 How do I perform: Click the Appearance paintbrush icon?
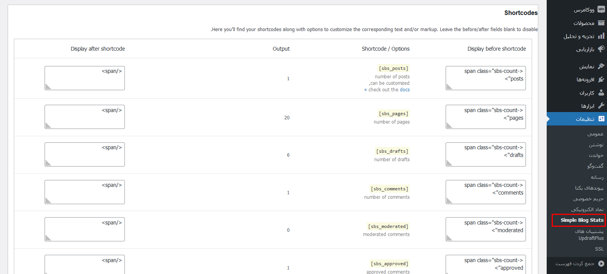click(601, 66)
